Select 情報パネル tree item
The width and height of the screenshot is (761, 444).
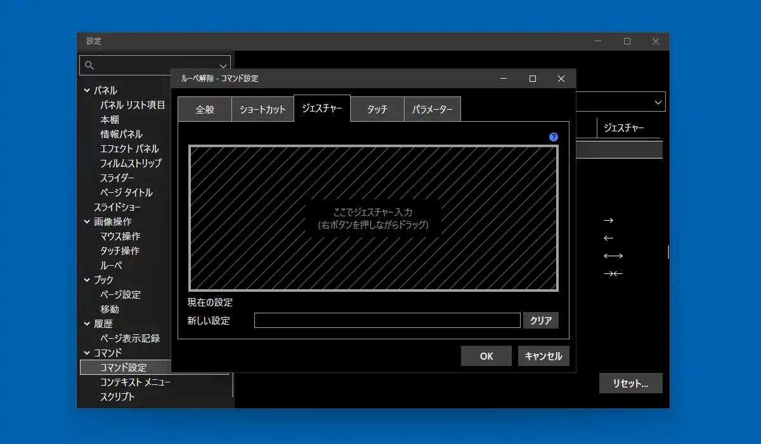point(121,134)
